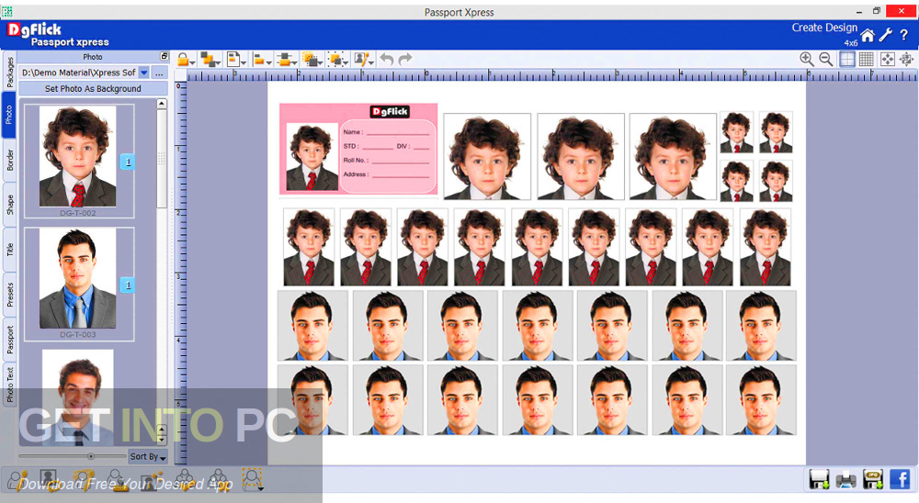Open the Sort By dropdown
The width and height of the screenshot is (919, 503).
point(148,457)
